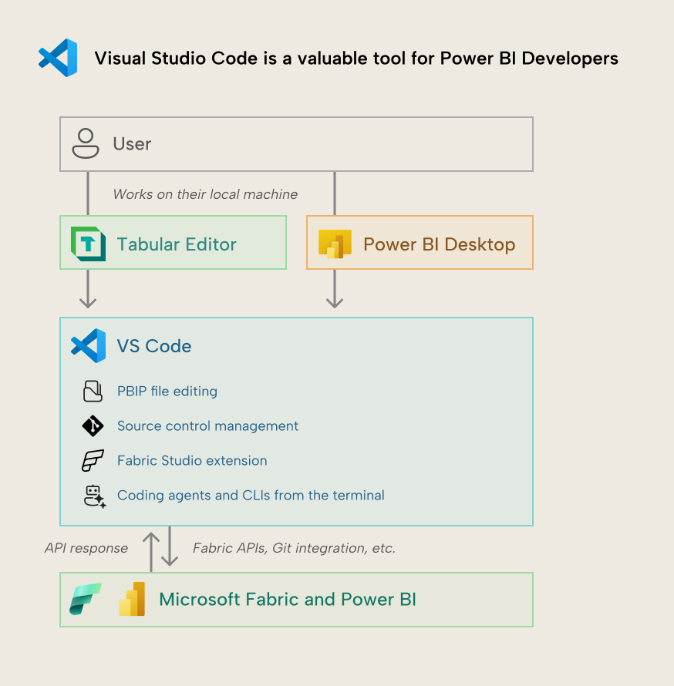The height and width of the screenshot is (686, 674).
Task: Click the "VS Code" heading text
Action: (x=154, y=346)
